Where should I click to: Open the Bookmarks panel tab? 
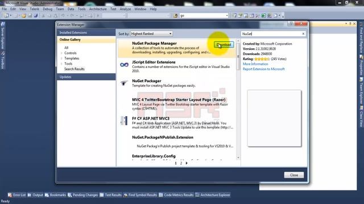[x=55, y=195]
